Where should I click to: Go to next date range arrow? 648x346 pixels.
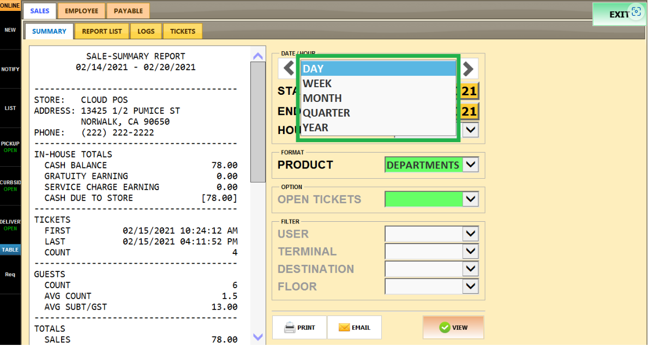(468, 69)
